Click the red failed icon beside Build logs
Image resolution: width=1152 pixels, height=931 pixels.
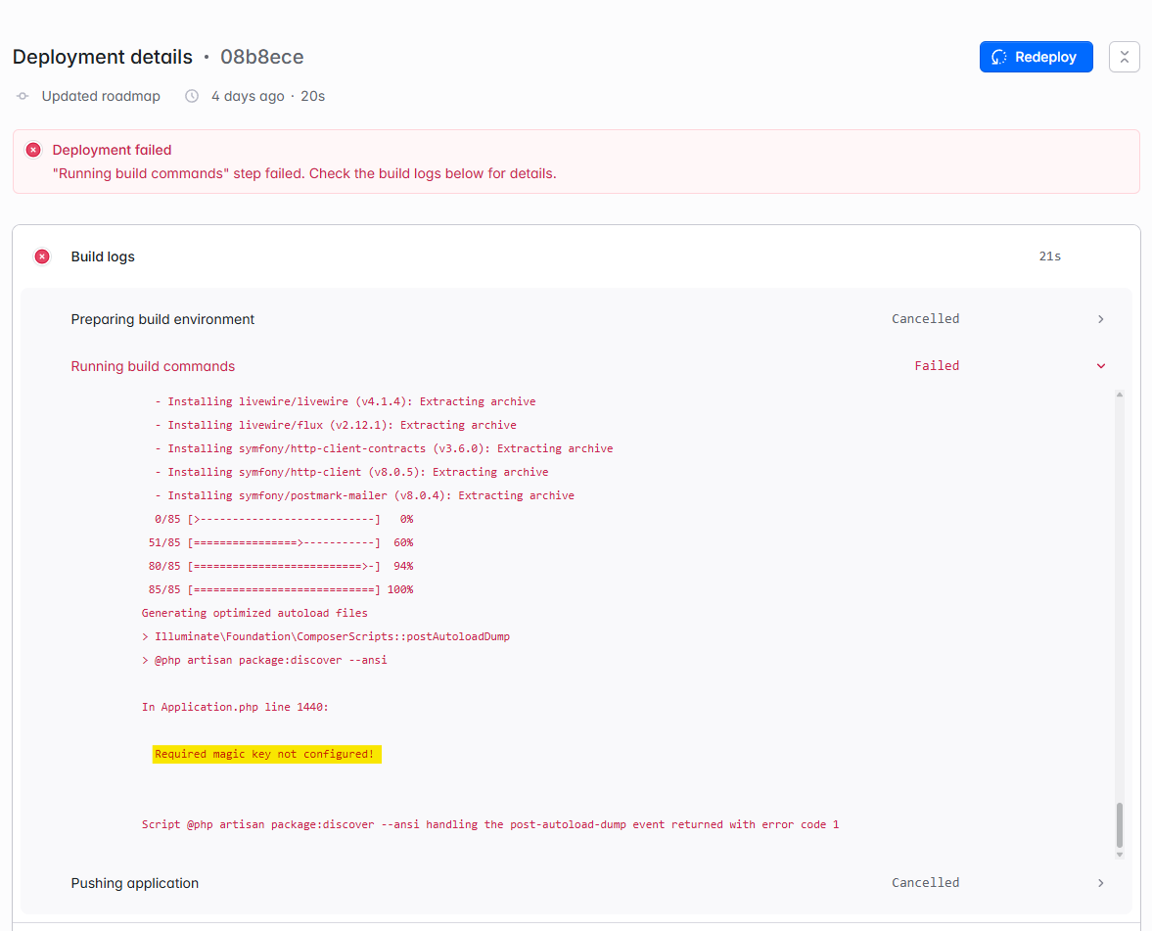[x=42, y=256]
